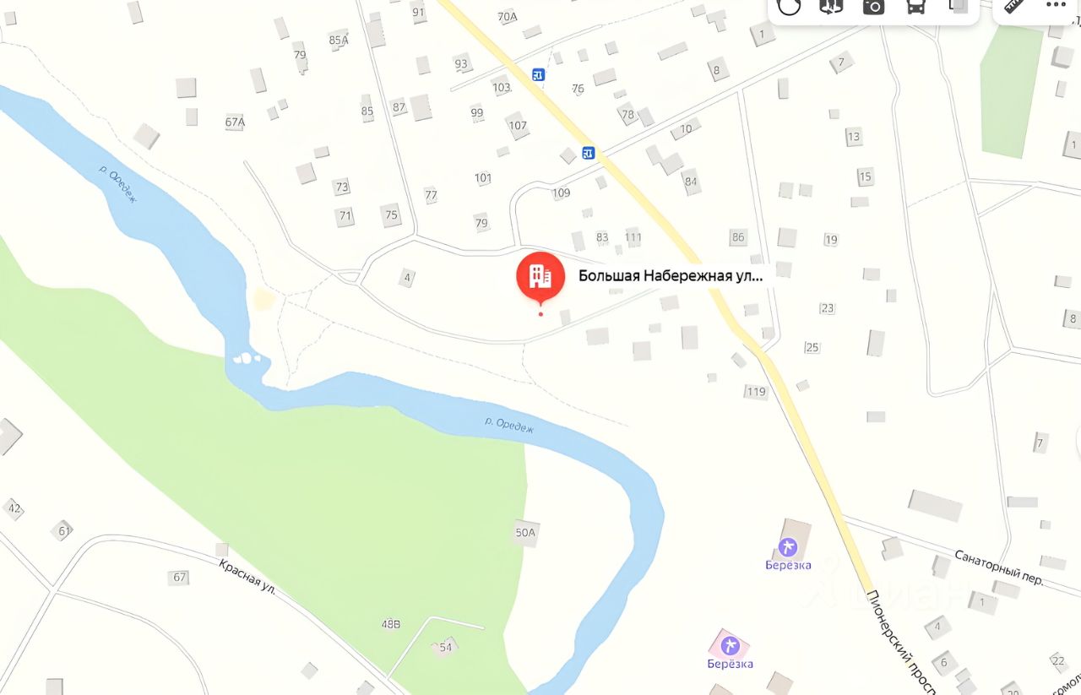Toggle public transport bus layer
1081x695 pixels.
coord(915,6)
